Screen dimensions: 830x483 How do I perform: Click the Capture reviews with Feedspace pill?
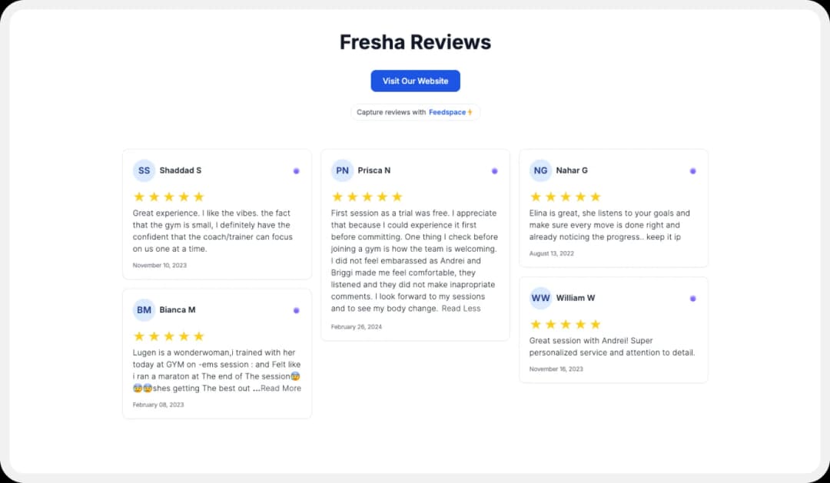(415, 112)
